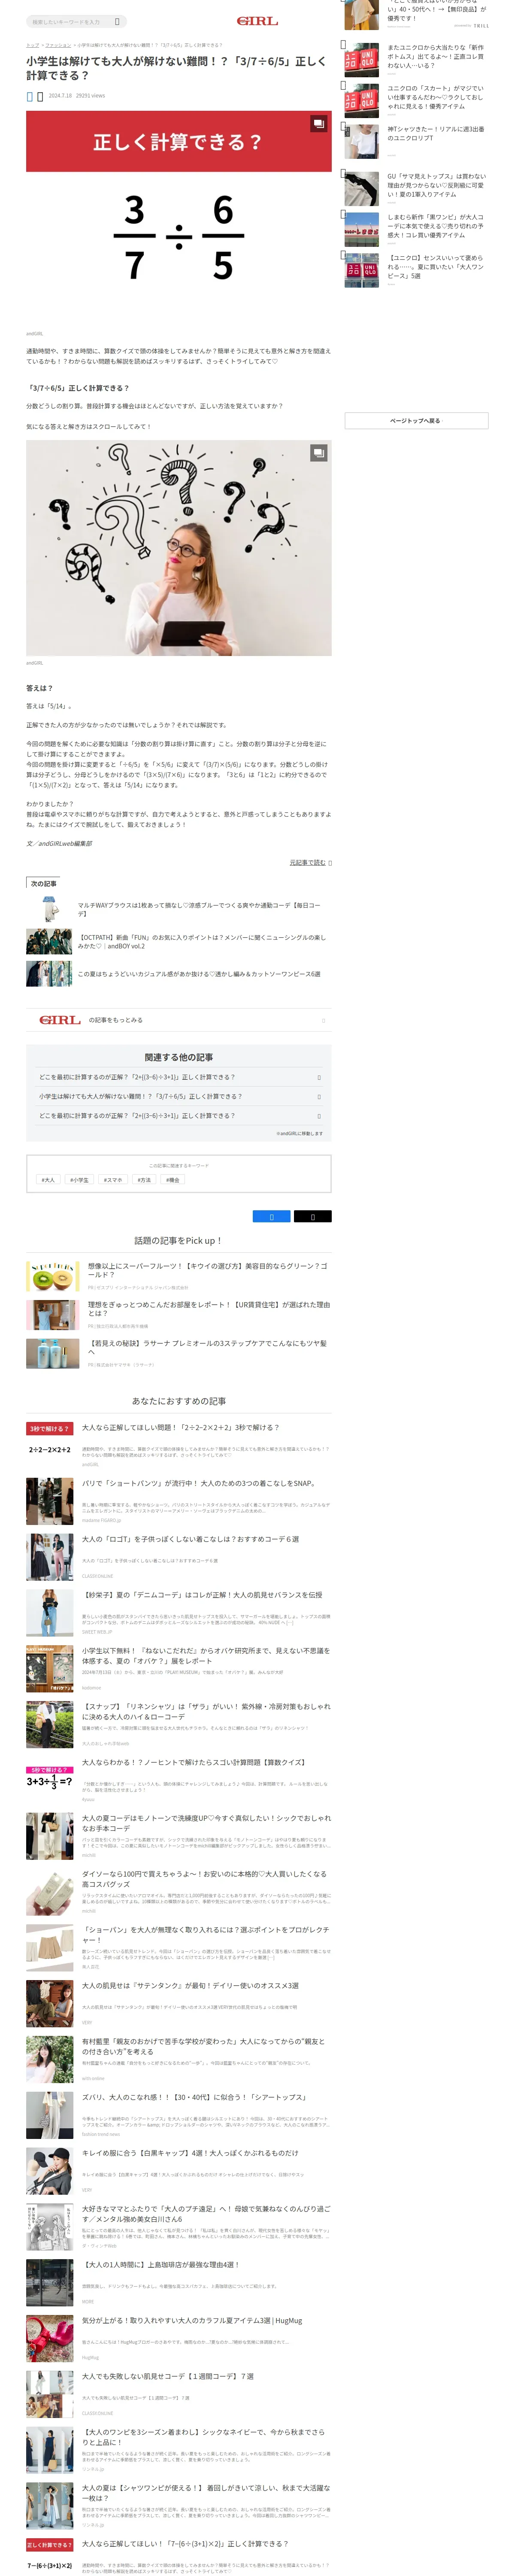Viewport: 515px width, 2576px height.
Task: Open article 大人の「ロゴT」を子供っぽくしない着こなし
Action: point(190,1539)
